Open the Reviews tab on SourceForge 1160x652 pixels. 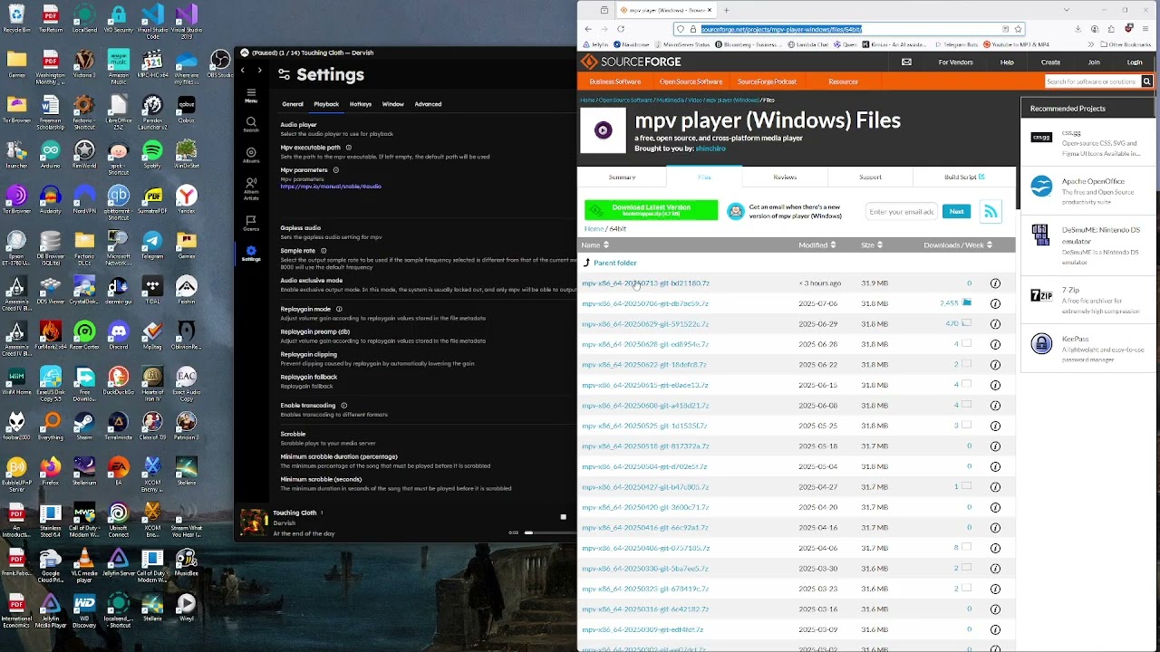785,177
